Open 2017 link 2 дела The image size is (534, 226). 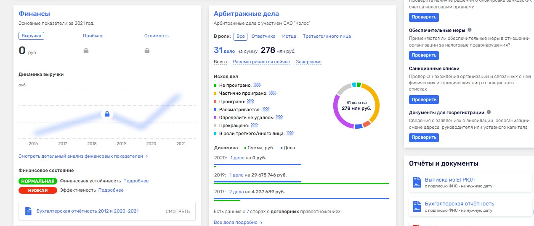click(x=236, y=192)
